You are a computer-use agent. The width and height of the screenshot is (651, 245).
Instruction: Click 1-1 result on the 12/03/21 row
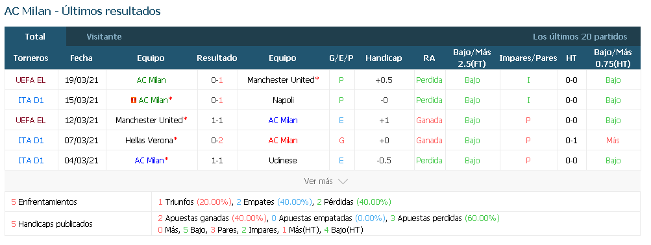click(x=217, y=120)
